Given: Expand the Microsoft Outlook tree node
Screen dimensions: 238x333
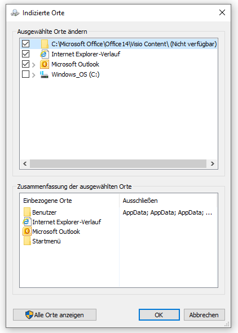Looking at the screenshot, I should [x=34, y=65].
